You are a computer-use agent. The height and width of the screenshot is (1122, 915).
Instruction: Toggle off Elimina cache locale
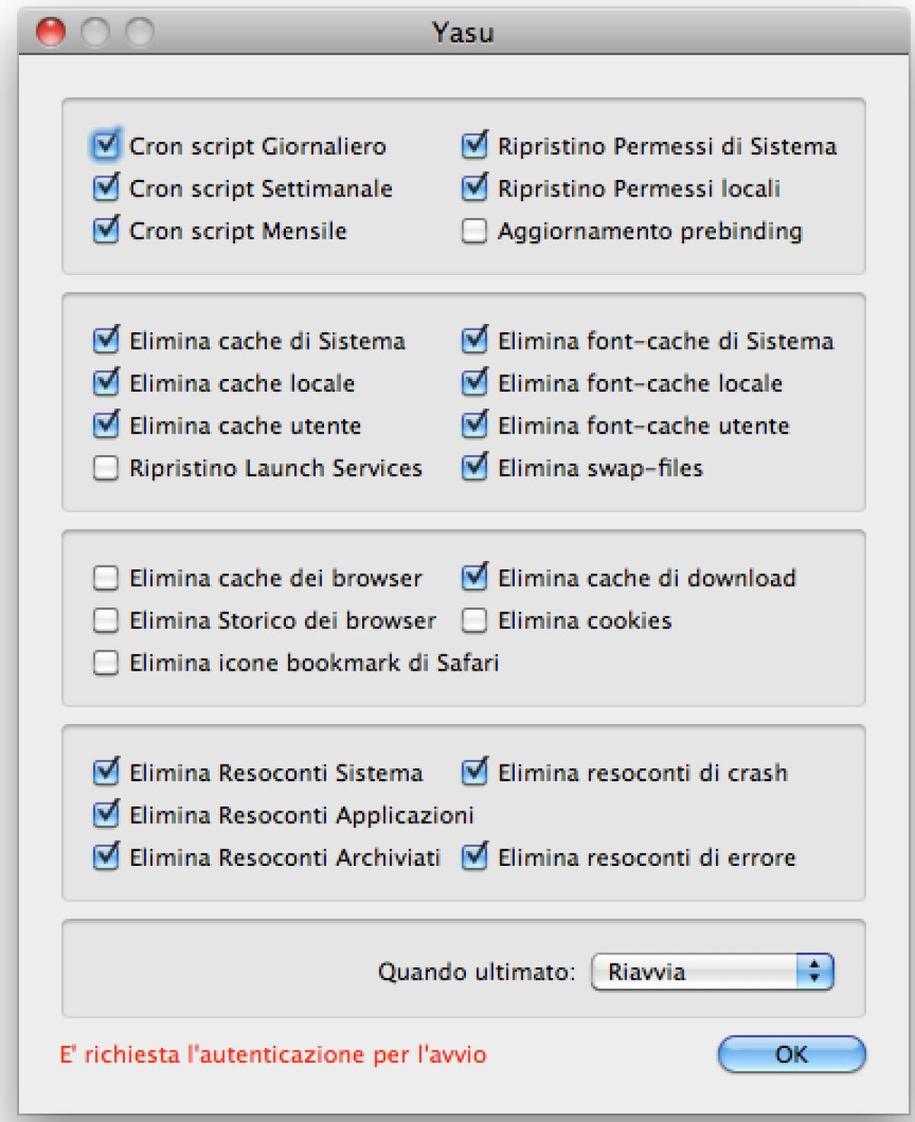pyautogui.click(x=108, y=383)
